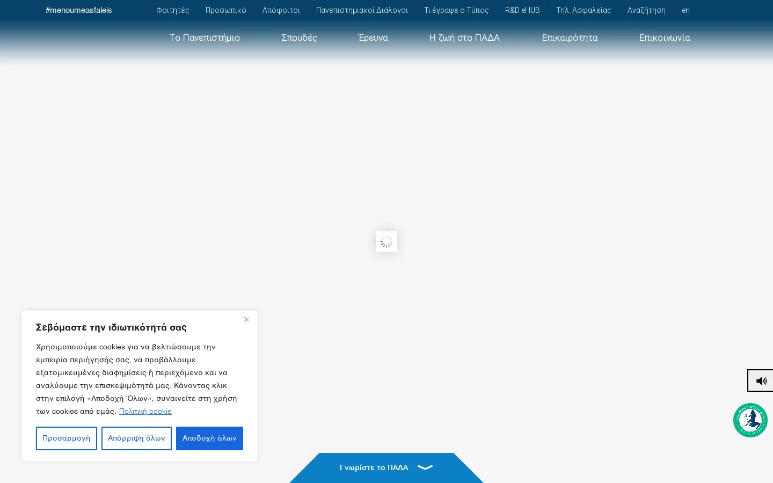Click the #menoumeasfaleis link

[79, 10]
